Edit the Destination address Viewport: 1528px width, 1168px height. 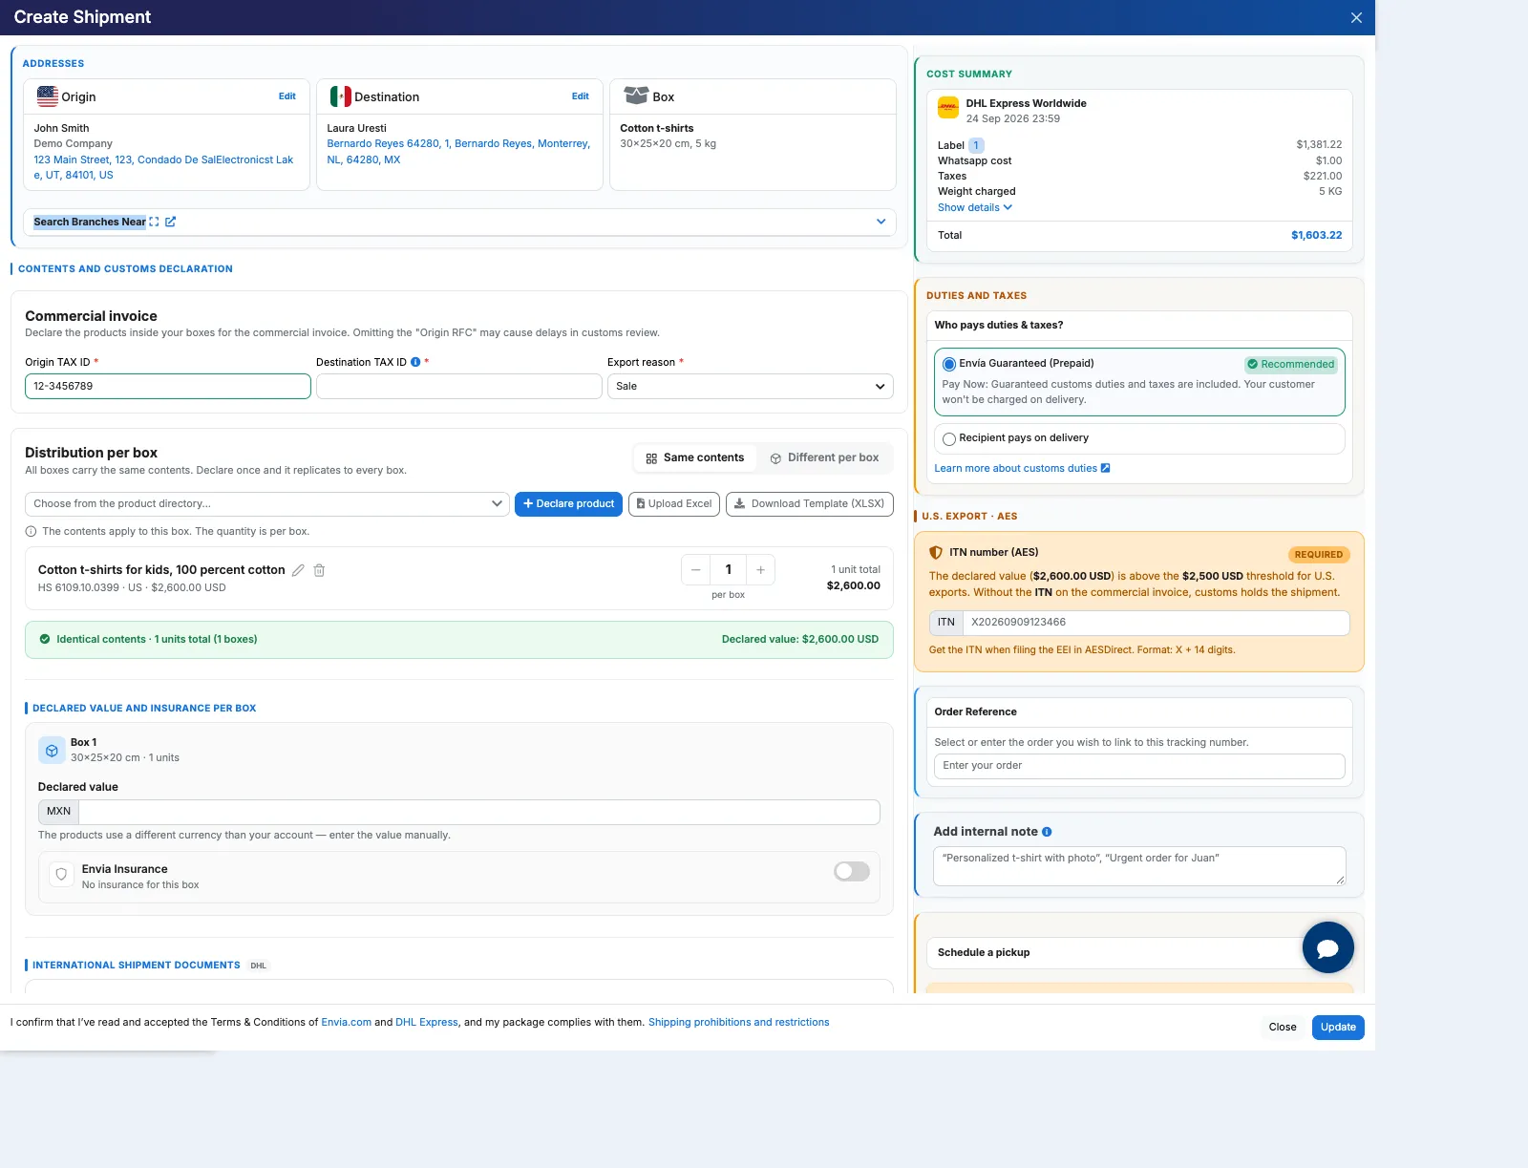pyautogui.click(x=581, y=96)
